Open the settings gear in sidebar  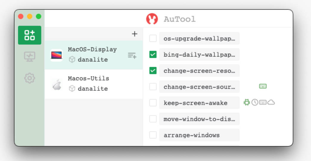29,78
